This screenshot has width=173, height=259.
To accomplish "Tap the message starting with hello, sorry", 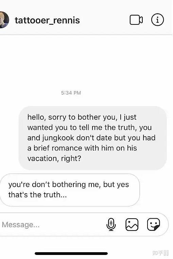I will tap(92, 138).
